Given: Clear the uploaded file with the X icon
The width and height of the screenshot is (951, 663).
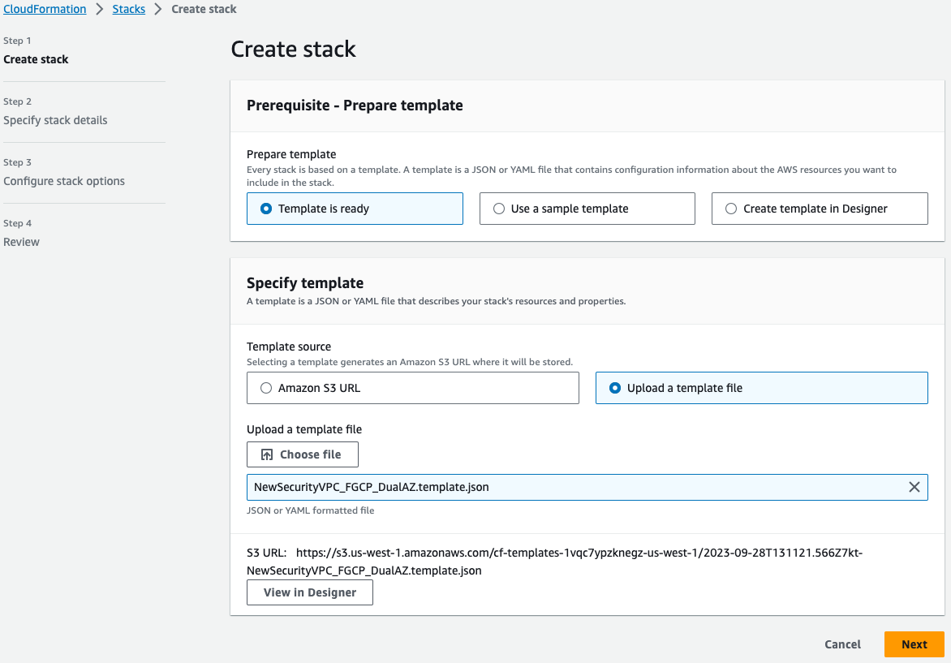Looking at the screenshot, I should pos(914,487).
